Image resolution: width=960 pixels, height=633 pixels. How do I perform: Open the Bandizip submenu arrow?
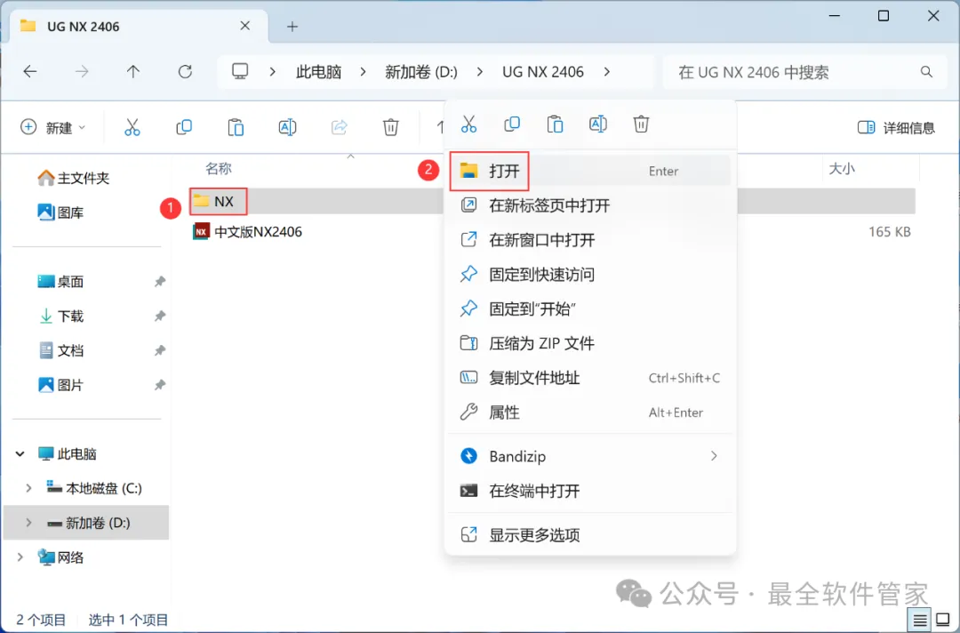tap(714, 456)
